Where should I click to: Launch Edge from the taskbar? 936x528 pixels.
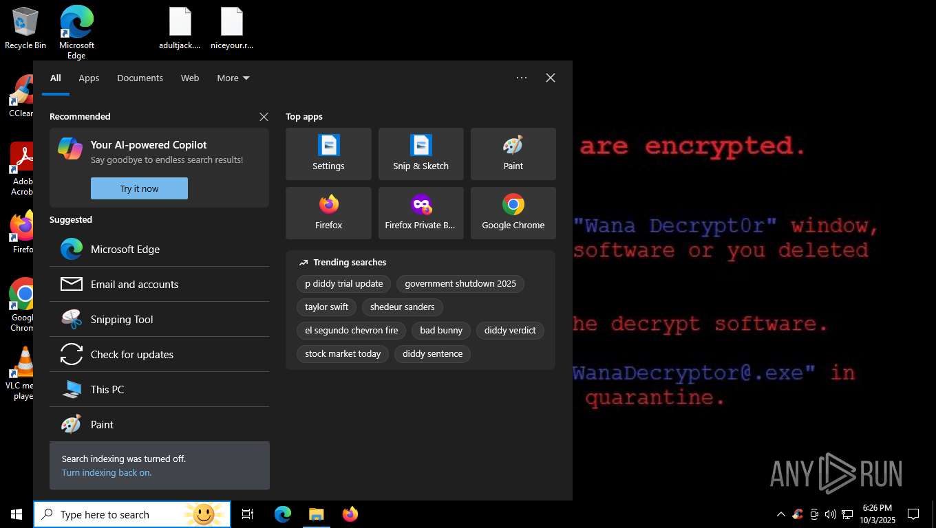click(x=283, y=514)
